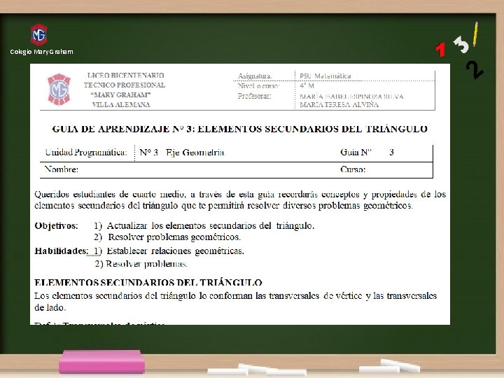Viewport: 504px width, 378px height.
Task: Select the name "MARÍA TERESA ALVIÑA"
Action: (x=339, y=104)
